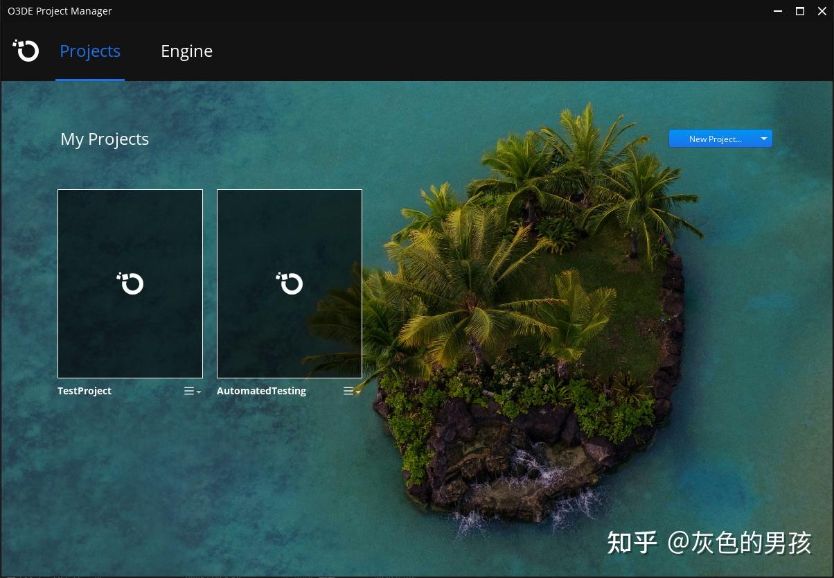Close the Project Manager window
The width and height of the screenshot is (834, 578).
(822, 11)
